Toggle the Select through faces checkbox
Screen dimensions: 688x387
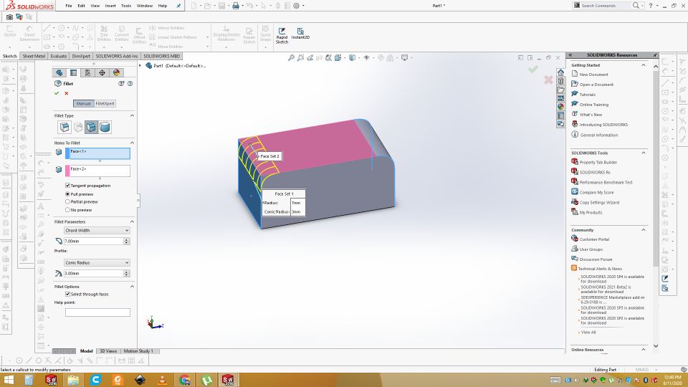[x=67, y=295]
